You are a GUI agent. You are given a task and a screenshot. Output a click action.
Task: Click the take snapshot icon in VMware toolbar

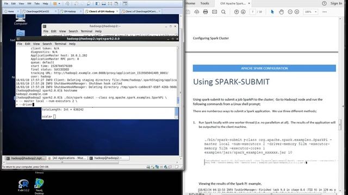coord(76,4)
